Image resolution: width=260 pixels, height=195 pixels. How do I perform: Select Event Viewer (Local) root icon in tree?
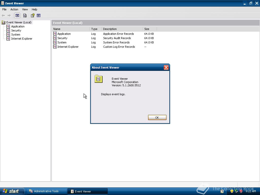[x=3, y=22]
